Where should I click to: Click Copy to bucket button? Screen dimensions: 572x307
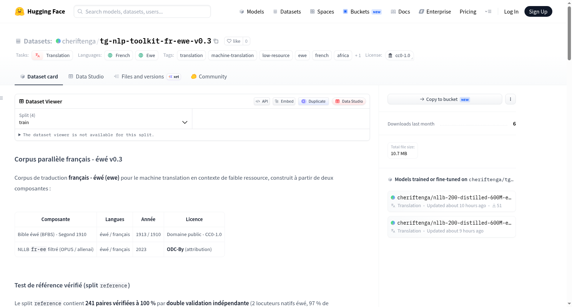point(445,99)
